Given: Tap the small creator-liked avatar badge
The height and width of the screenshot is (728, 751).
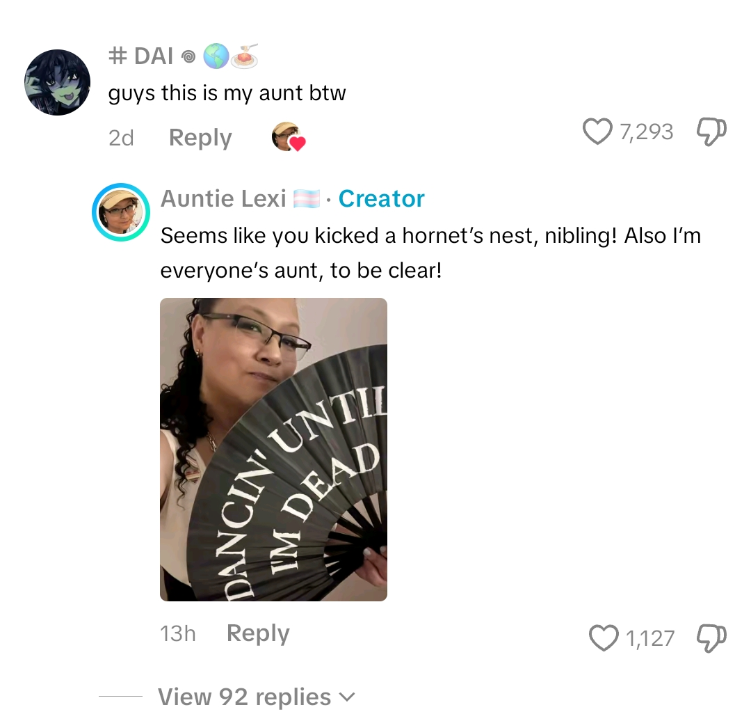Looking at the screenshot, I should (x=289, y=137).
